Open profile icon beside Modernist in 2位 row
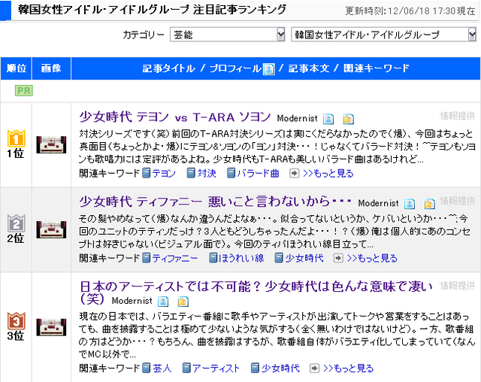 pos(410,204)
